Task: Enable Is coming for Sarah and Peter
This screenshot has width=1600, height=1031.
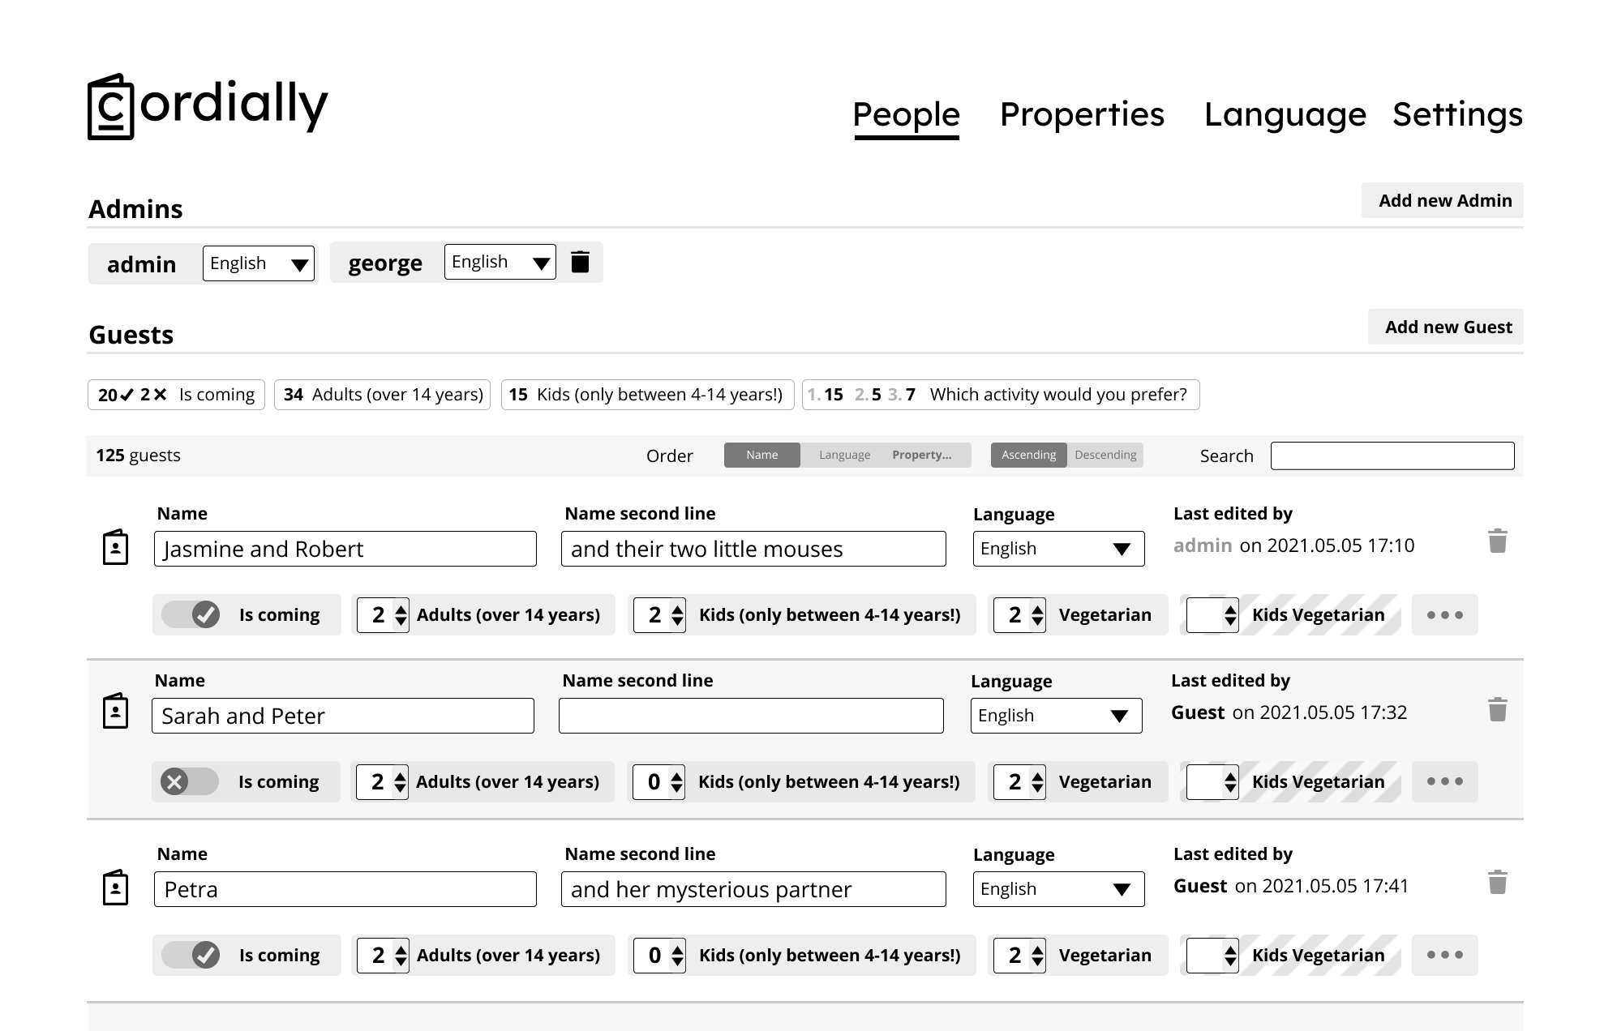Action: tap(190, 781)
